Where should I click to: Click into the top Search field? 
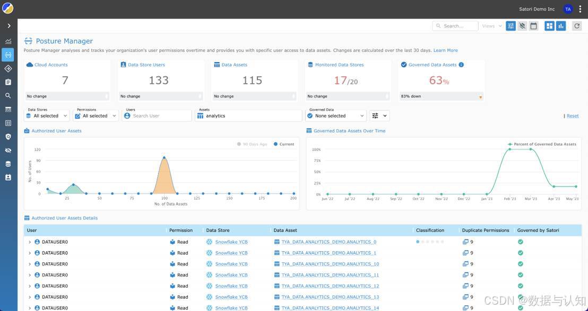click(455, 26)
